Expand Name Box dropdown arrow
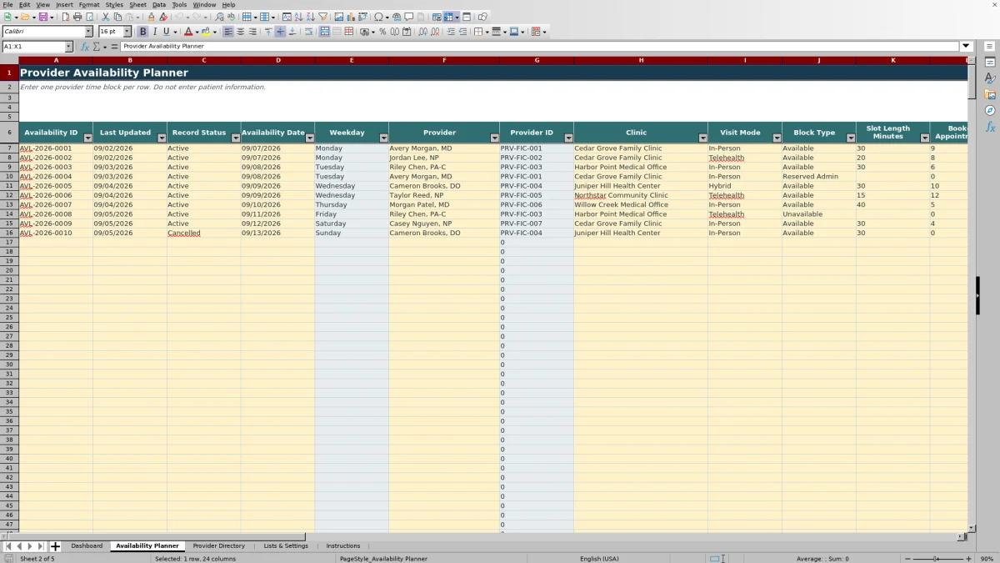The height and width of the screenshot is (563, 1000). click(68, 47)
